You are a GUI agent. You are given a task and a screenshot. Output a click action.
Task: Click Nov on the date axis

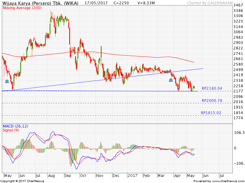pyautogui.click(x=100, y=176)
